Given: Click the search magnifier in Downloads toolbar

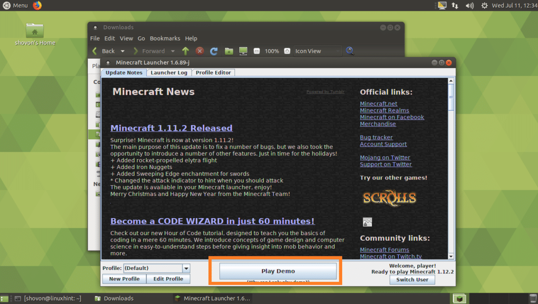Looking at the screenshot, I should pyautogui.click(x=350, y=51).
